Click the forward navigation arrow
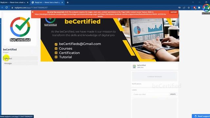 pos(2,8)
